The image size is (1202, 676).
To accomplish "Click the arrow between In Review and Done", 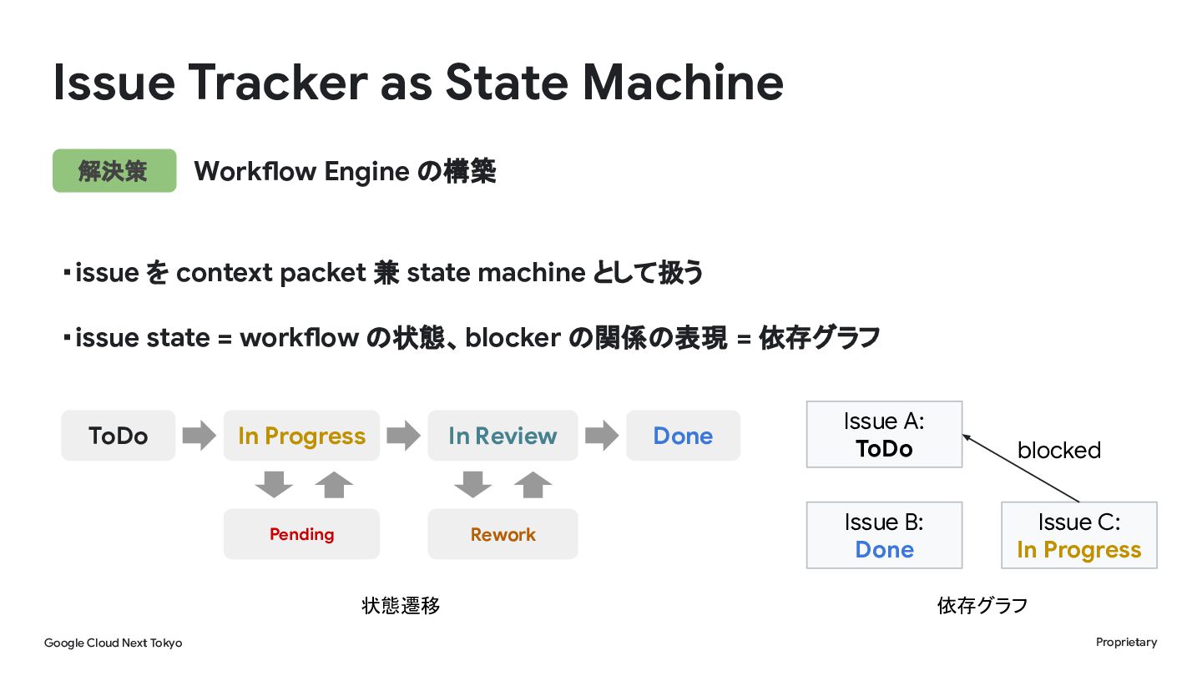I will point(602,436).
